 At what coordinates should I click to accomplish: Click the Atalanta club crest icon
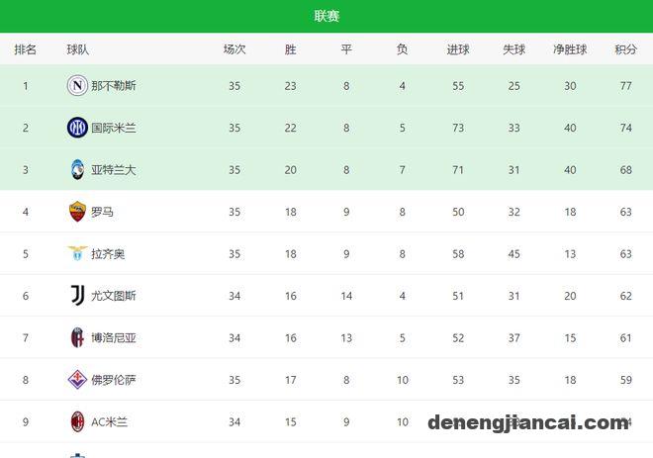77,169
